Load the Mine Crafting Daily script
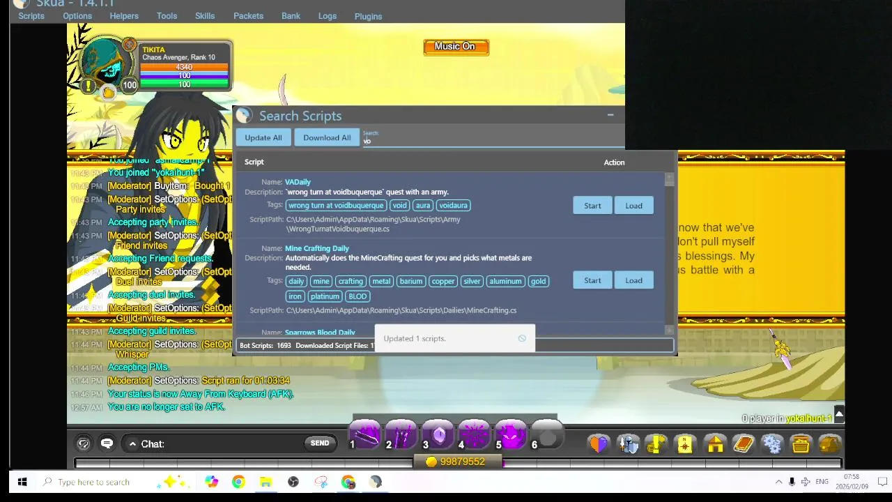The height and width of the screenshot is (502, 892). [x=633, y=280]
